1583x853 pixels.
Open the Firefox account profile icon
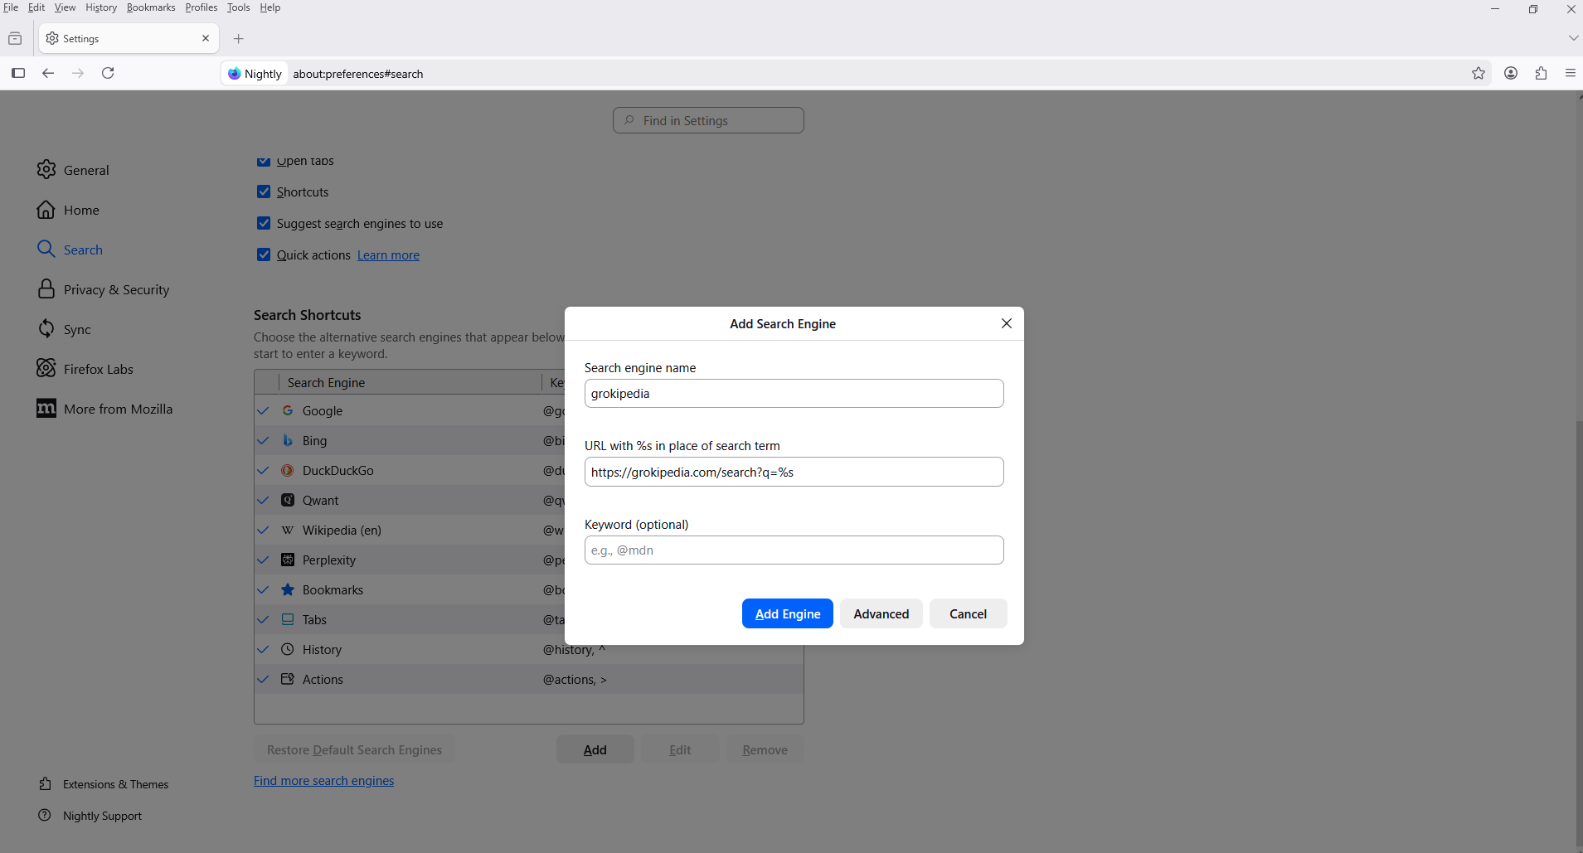click(x=1511, y=73)
